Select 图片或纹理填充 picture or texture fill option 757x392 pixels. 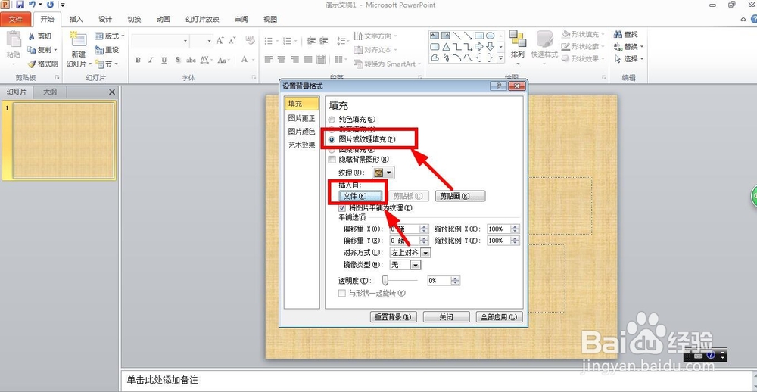[332, 139]
